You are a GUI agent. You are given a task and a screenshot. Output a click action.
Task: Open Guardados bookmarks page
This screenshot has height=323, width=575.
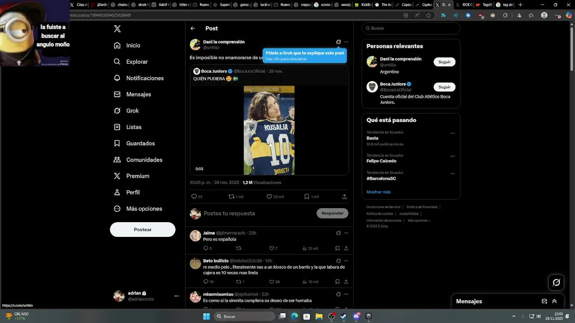(134, 144)
